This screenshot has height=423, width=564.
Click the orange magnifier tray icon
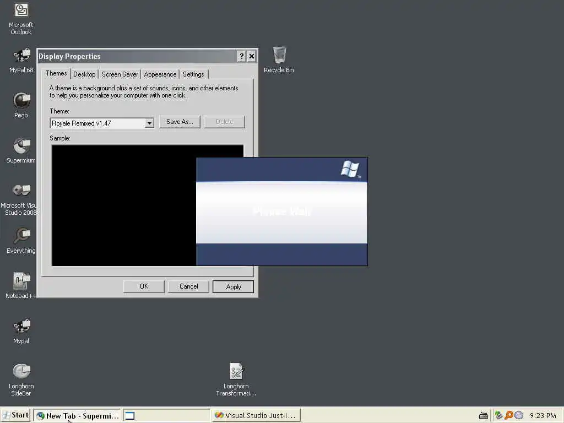(508, 415)
